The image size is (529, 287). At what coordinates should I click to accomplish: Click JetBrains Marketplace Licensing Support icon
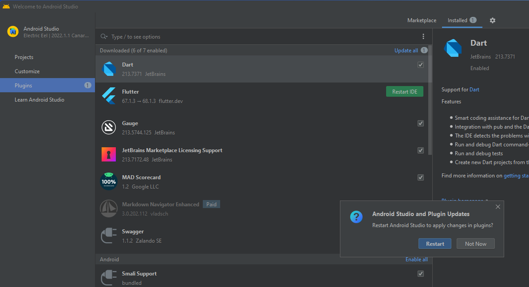[x=109, y=155]
